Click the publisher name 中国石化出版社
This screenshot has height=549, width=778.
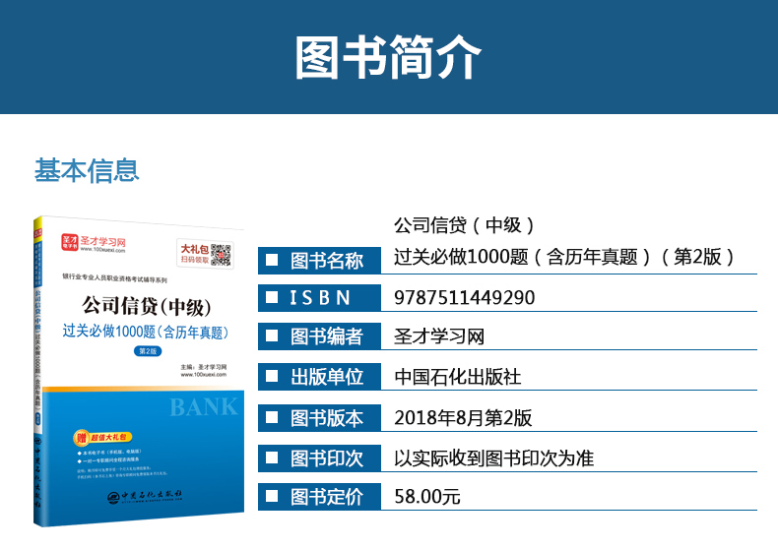[457, 377]
